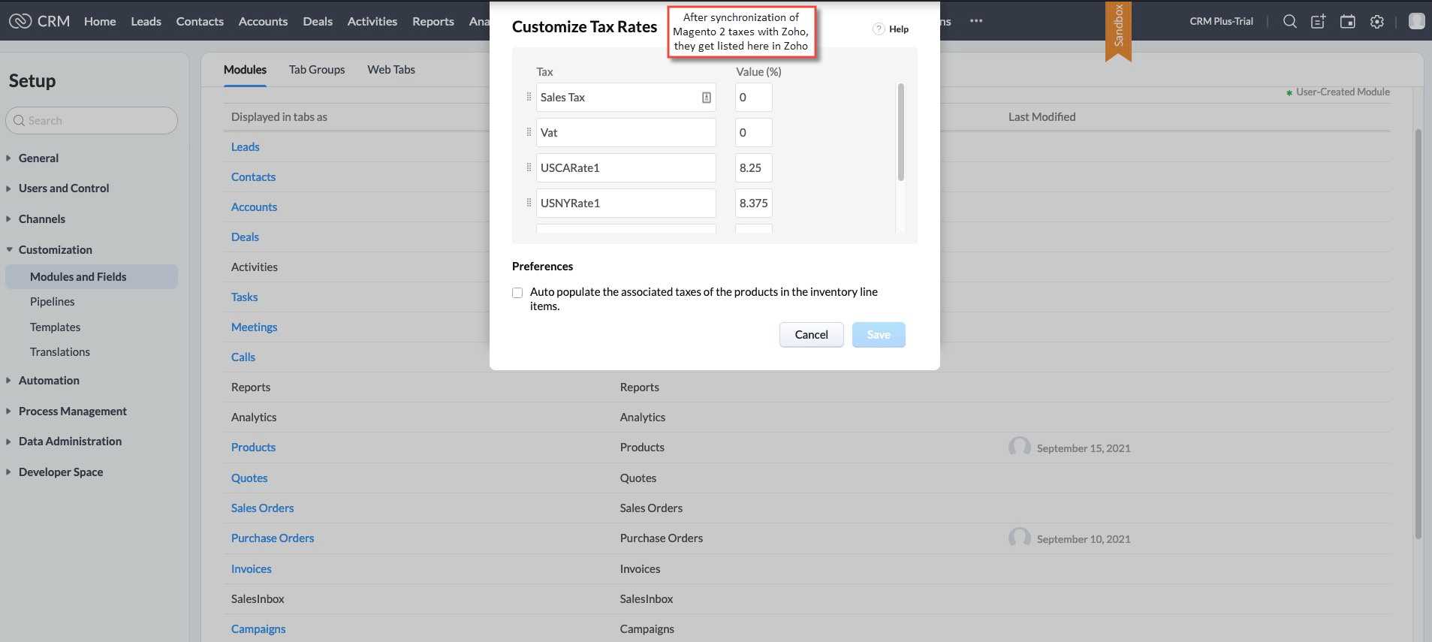
Task: Edit the Vat value field
Action: [x=753, y=132]
